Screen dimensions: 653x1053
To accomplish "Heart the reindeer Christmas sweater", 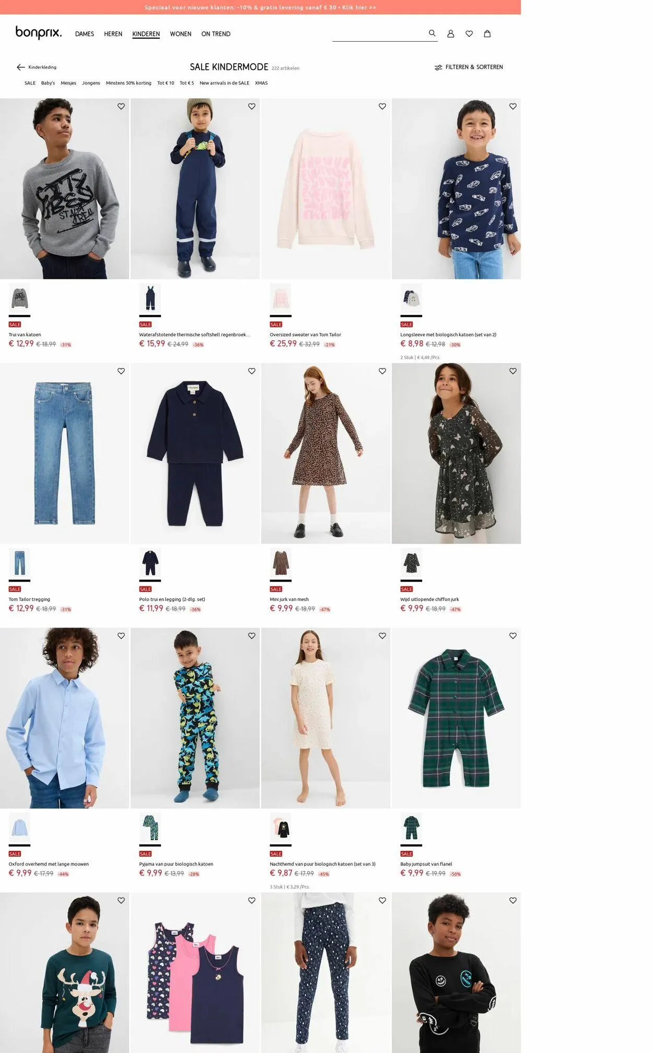I will pyautogui.click(x=121, y=901).
